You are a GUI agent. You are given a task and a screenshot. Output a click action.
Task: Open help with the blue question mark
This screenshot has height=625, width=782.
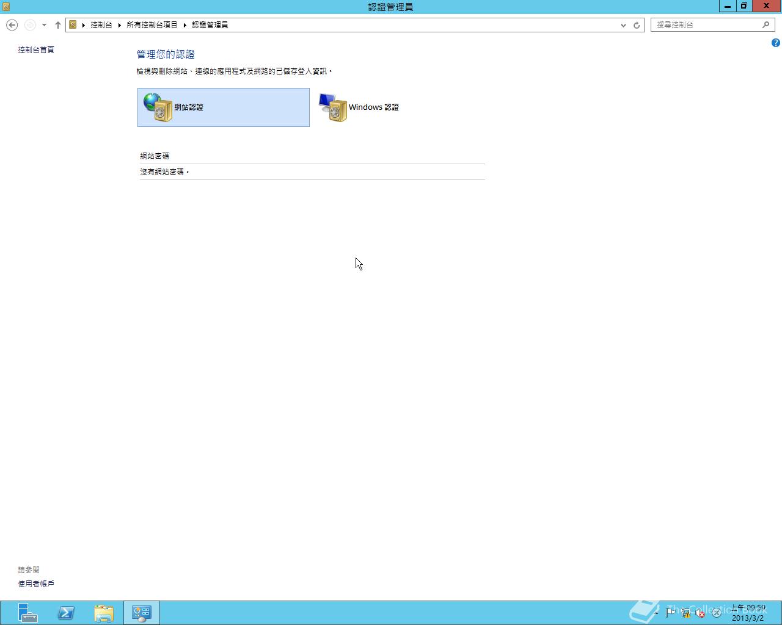coord(775,43)
